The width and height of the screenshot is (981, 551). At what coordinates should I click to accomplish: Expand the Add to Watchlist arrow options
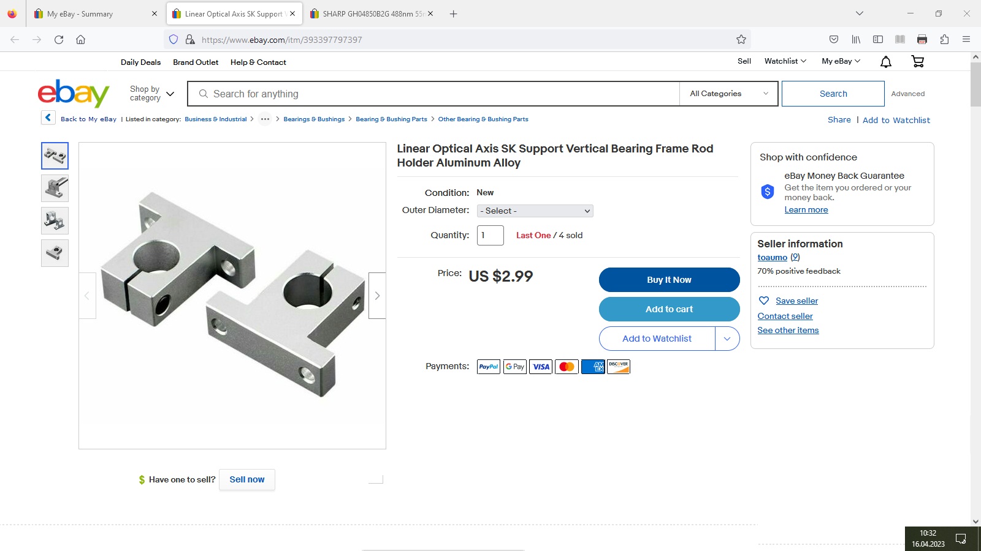pyautogui.click(x=727, y=339)
